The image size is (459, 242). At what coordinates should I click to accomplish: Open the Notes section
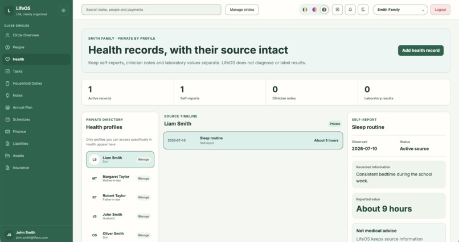pyautogui.click(x=36, y=95)
